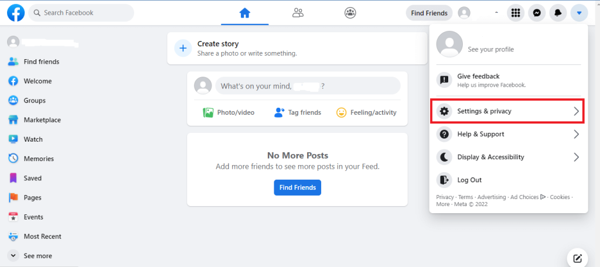Click the small caret beside top-bar avatar
600x267 pixels.
tap(496, 13)
